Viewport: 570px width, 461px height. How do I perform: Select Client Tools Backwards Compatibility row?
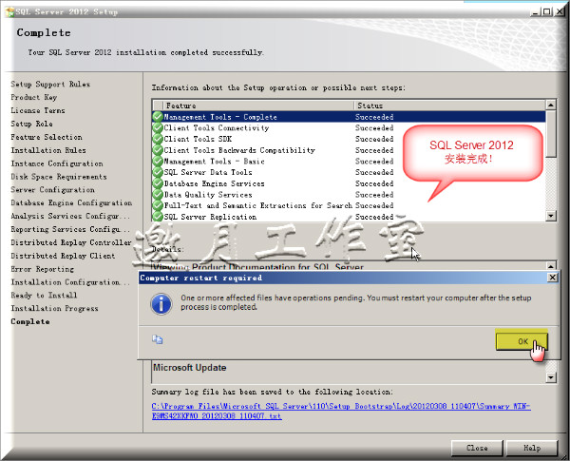pyautogui.click(x=349, y=150)
